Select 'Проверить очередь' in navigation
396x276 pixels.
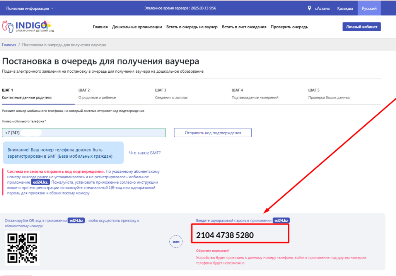(289, 27)
